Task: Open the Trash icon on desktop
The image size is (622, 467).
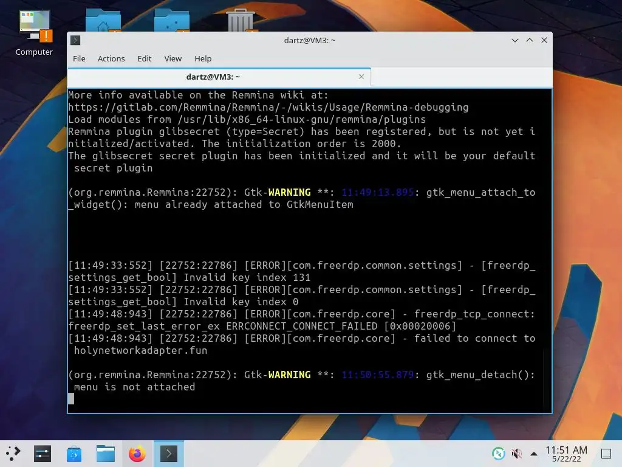Action: [x=241, y=20]
